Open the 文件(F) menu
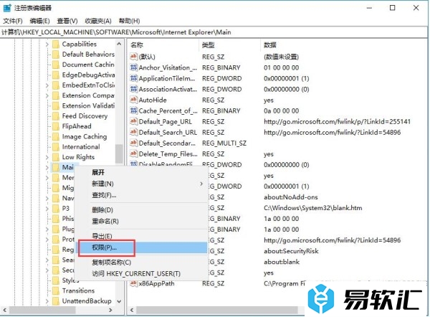This screenshot has height=317, width=430. pos(13,21)
